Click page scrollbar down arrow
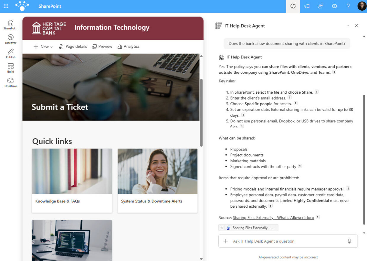 (201, 259)
